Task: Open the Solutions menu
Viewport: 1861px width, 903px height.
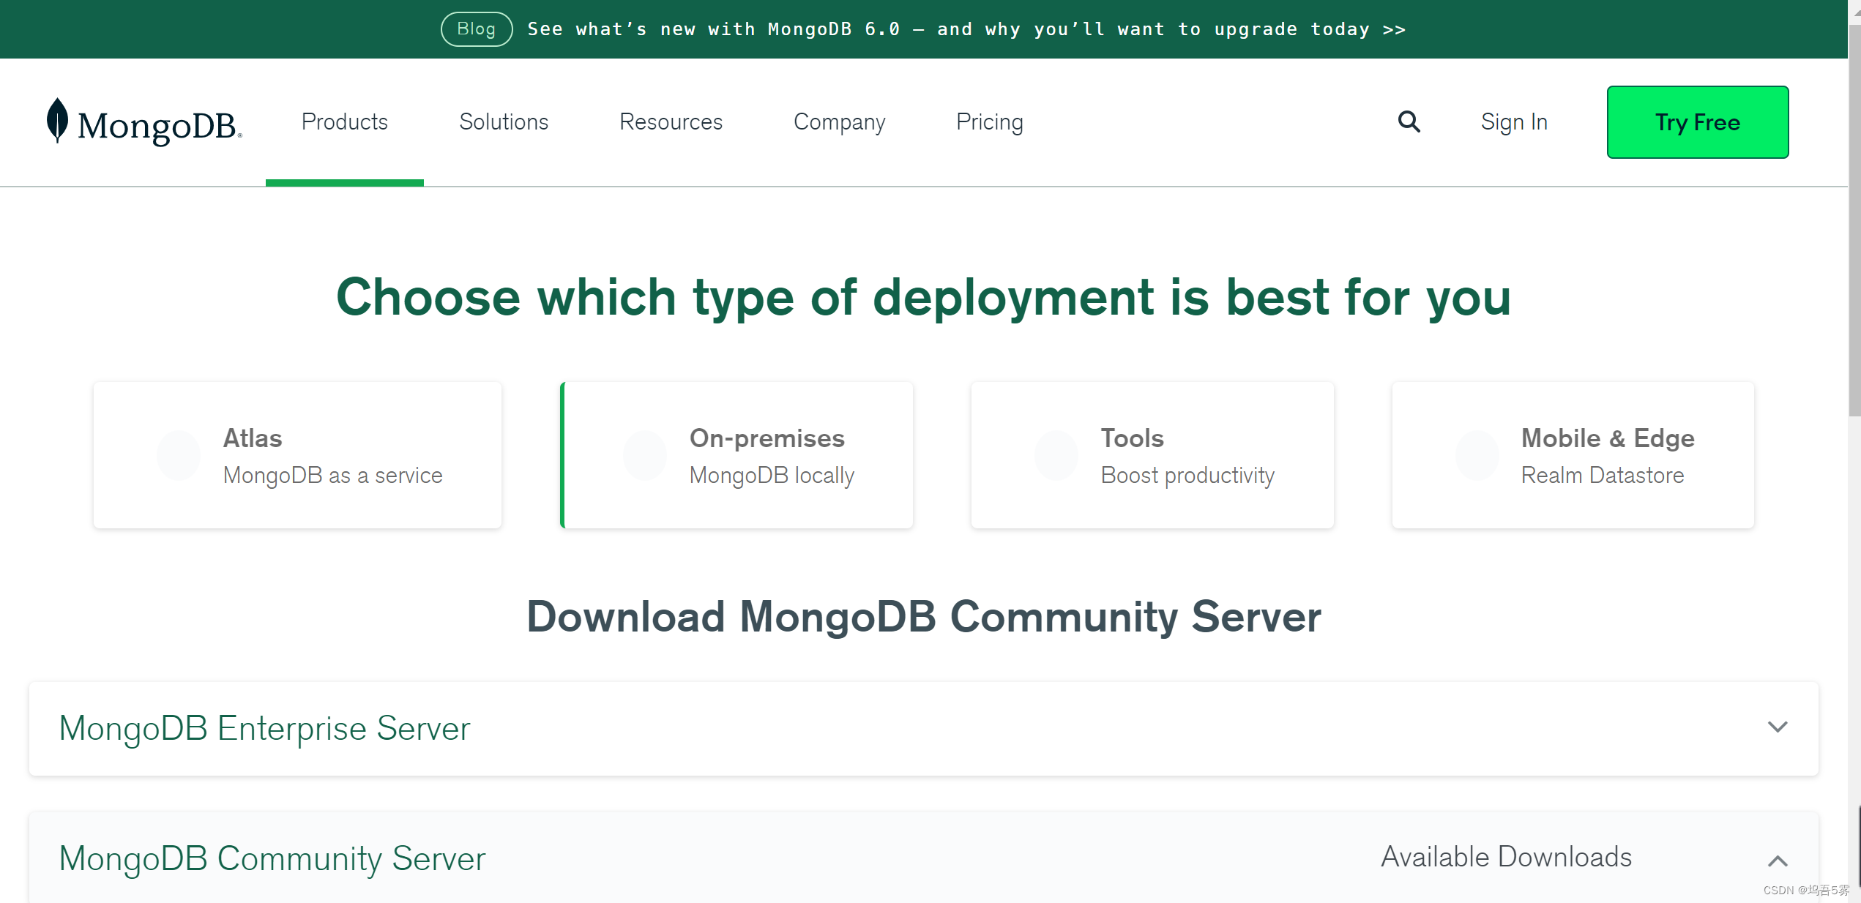Action: coord(503,121)
